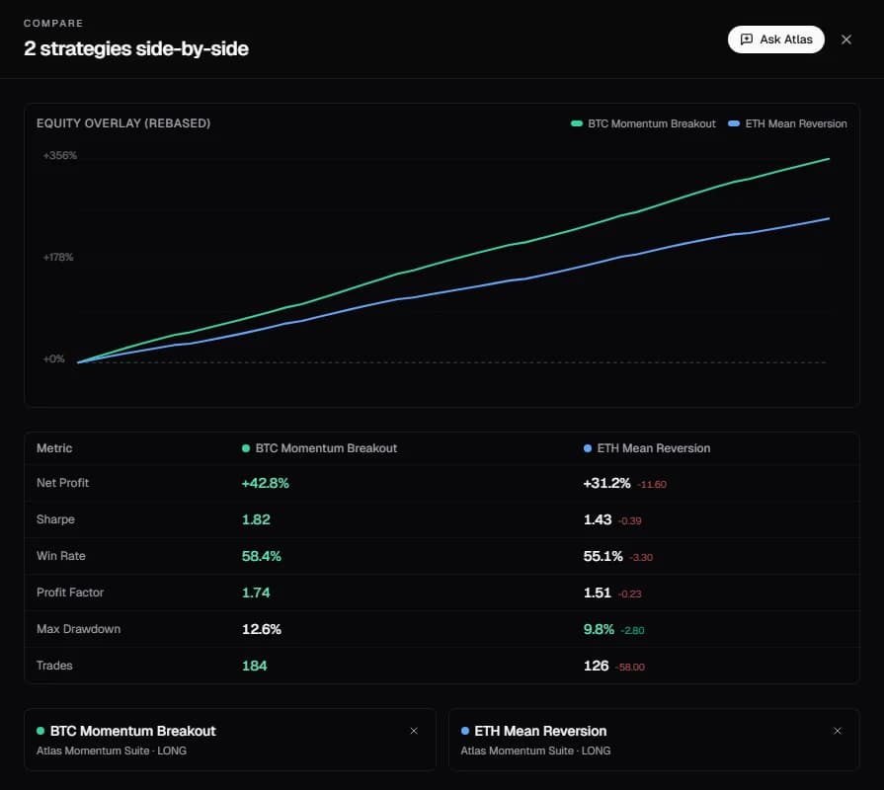The image size is (884, 790).
Task: Click the Trades row label
Action: coord(54,666)
